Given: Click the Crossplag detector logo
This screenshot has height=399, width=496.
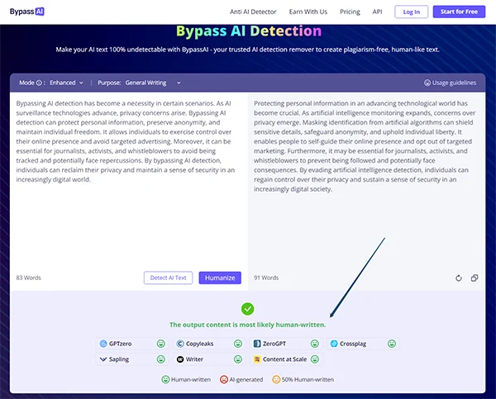Looking at the screenshot, I should [x=334, y=344].
